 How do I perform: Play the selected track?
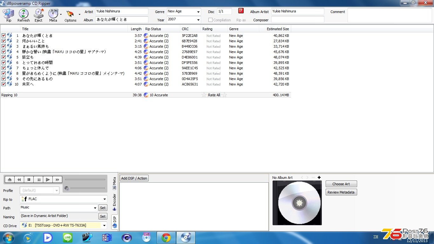[x=48, y=180]
